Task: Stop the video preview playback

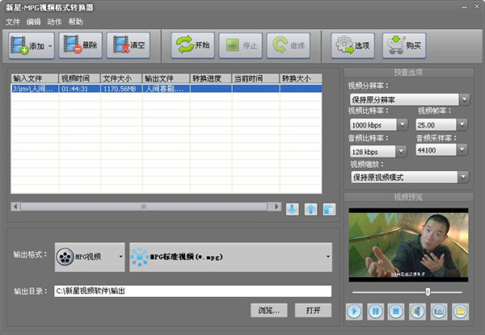Action: (x=396, y=310)
